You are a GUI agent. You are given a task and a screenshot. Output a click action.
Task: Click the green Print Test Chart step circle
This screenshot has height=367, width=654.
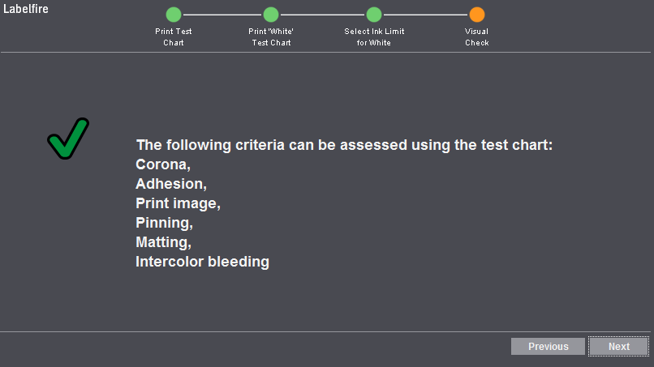coord(174,15)
